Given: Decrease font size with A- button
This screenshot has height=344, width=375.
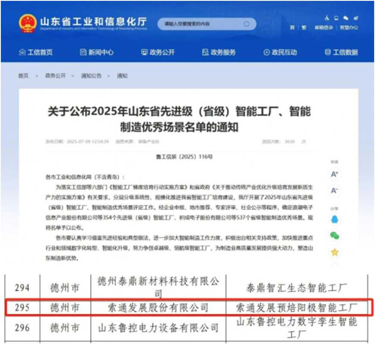Looking at the screenshot, I should tap(334, 191).
